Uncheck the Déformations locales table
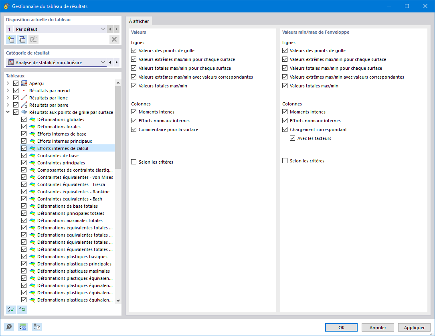This screenshot has width=435, height=336. (x=24, y=127)
